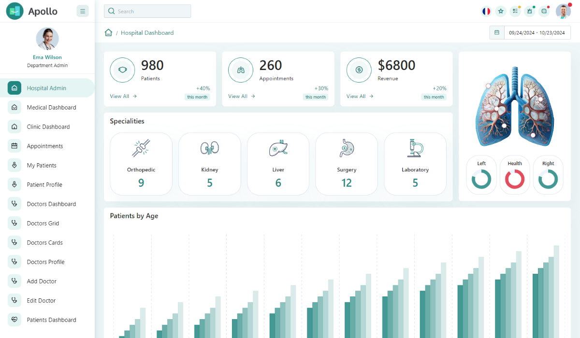Viewport: 580px width, 338px height.
Task: Click View All under Patients
Action: [x=119, y=96]
